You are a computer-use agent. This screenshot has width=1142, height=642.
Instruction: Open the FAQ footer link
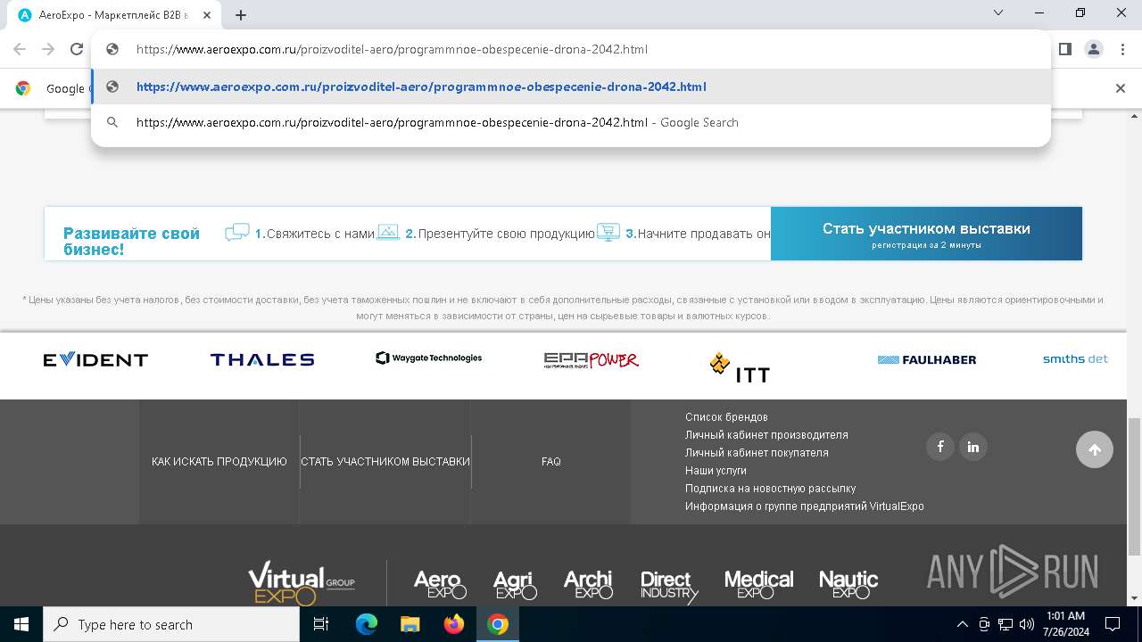point(551,462)
